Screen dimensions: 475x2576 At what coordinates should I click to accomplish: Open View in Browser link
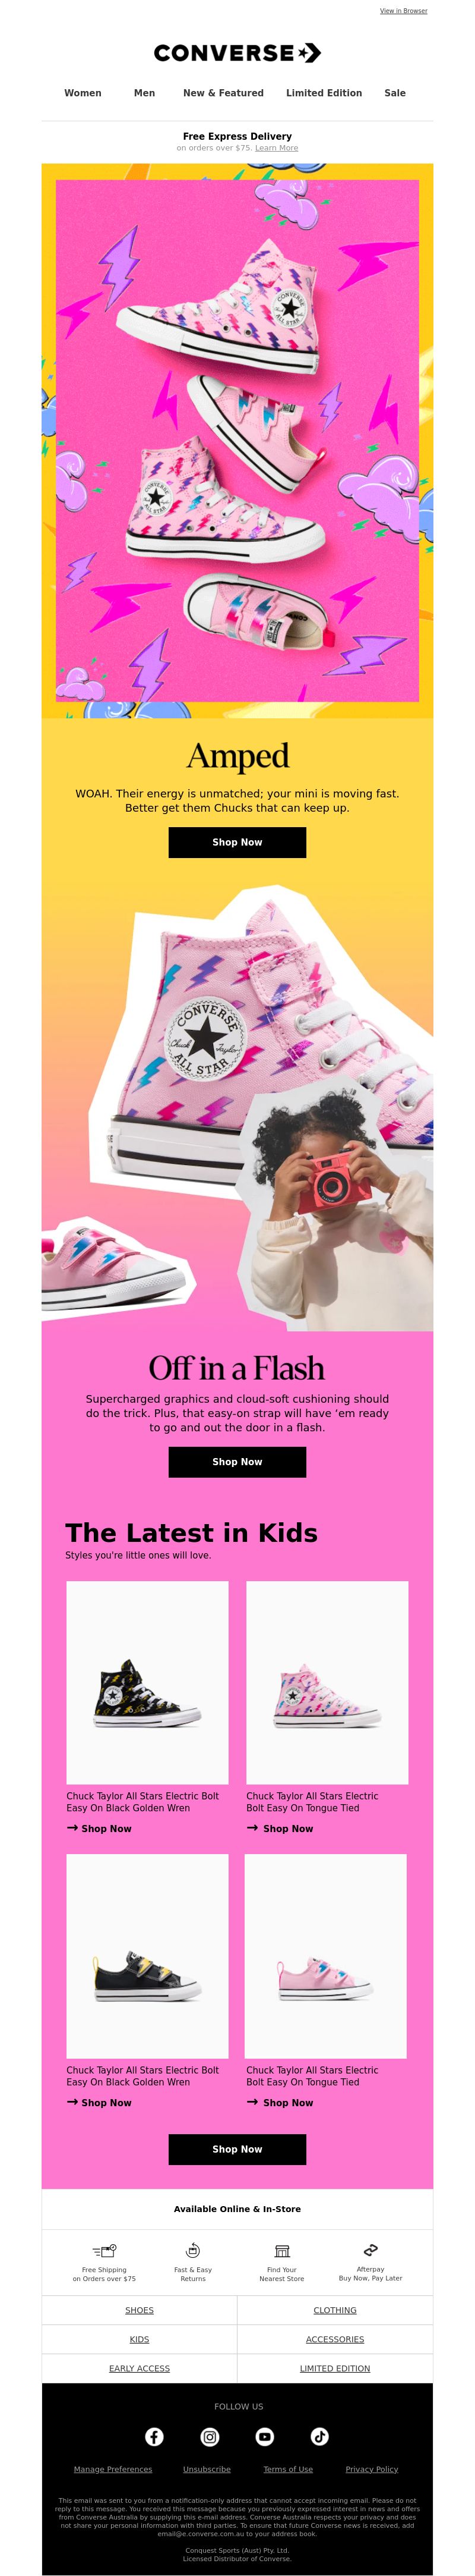403,11
